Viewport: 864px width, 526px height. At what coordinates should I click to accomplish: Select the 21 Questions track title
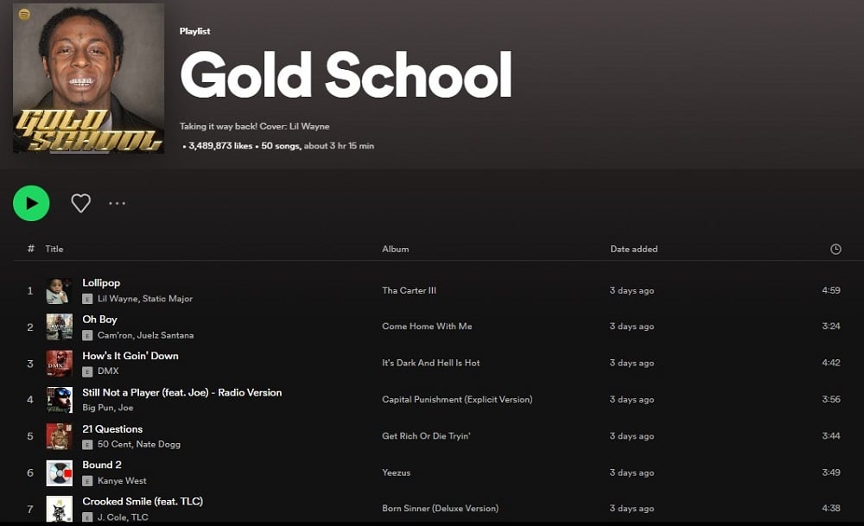pyautogui.click(x=112, y=429)
